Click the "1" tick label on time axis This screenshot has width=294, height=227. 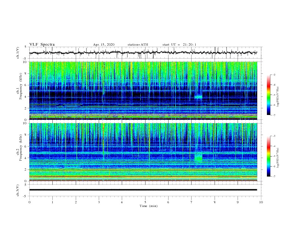pos(52,202)
